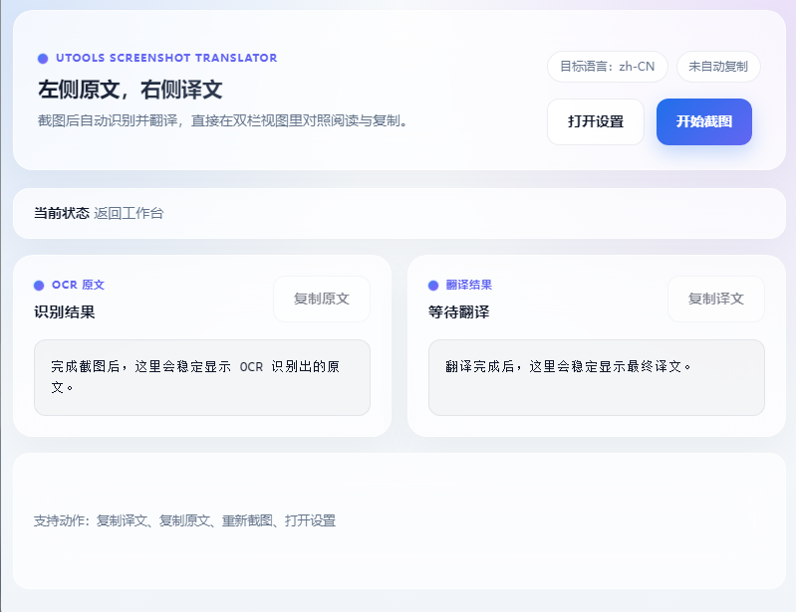The width and height of the screenshot is (796, 612).
Task: Start a capture with 开始截图
Action: tap(703, 121)
